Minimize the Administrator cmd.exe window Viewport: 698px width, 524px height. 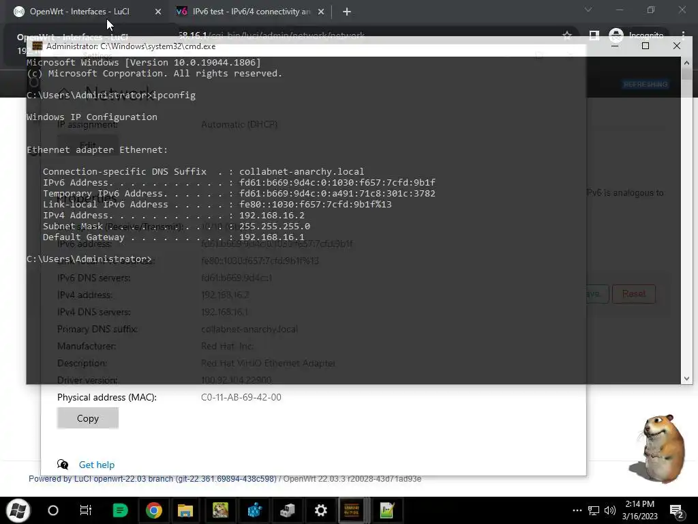615,46
